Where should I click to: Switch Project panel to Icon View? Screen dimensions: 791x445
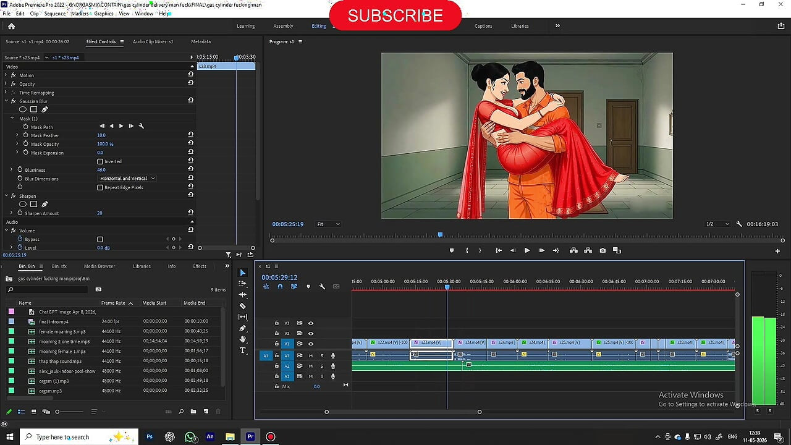pyautogui.click(x=33, y=412)
